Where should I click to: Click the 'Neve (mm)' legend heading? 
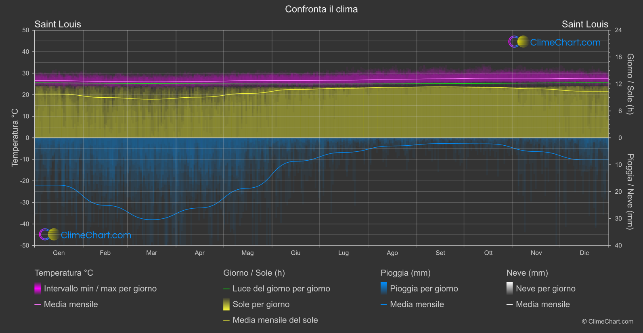(x=527, y=273)
